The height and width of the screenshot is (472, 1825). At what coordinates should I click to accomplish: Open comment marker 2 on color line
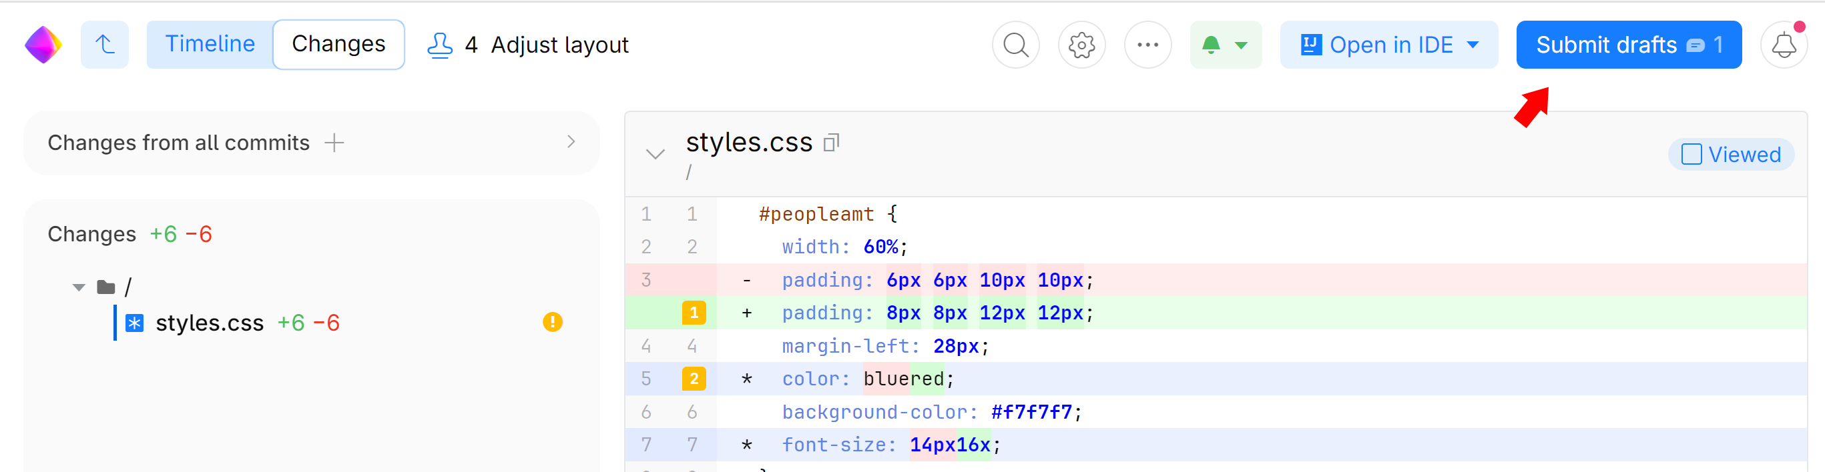694,379
